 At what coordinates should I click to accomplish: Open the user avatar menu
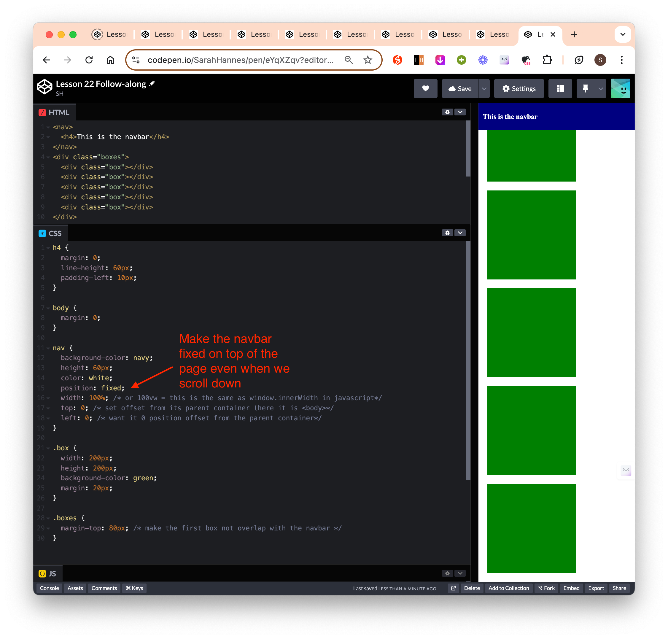pos(620,89)
